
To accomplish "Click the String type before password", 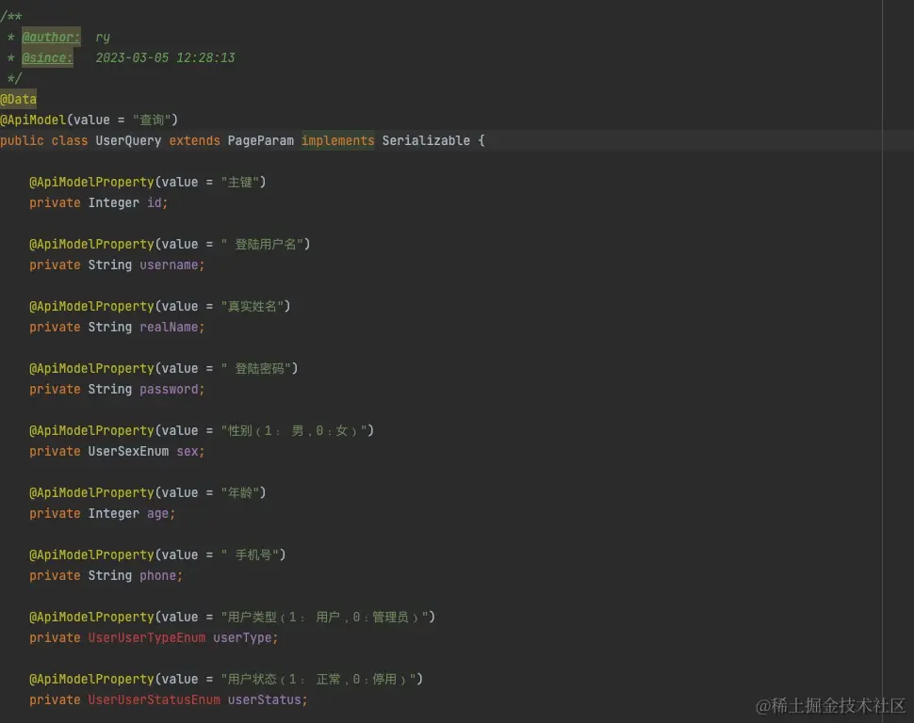I will click(x=110, y=389).
